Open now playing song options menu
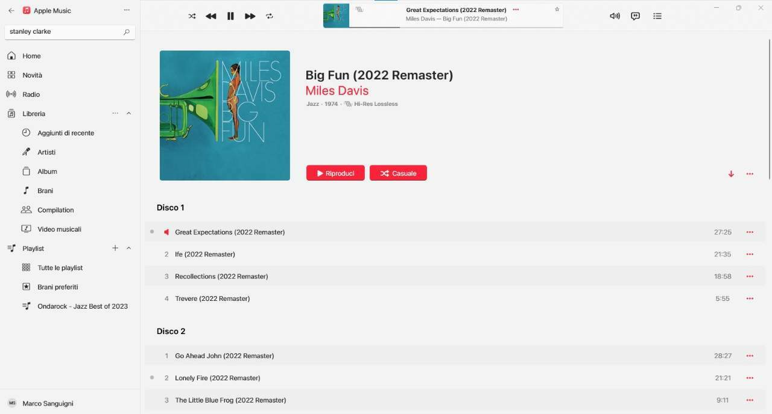The height and width of the screenshot is (414, 772). point(516,10)
